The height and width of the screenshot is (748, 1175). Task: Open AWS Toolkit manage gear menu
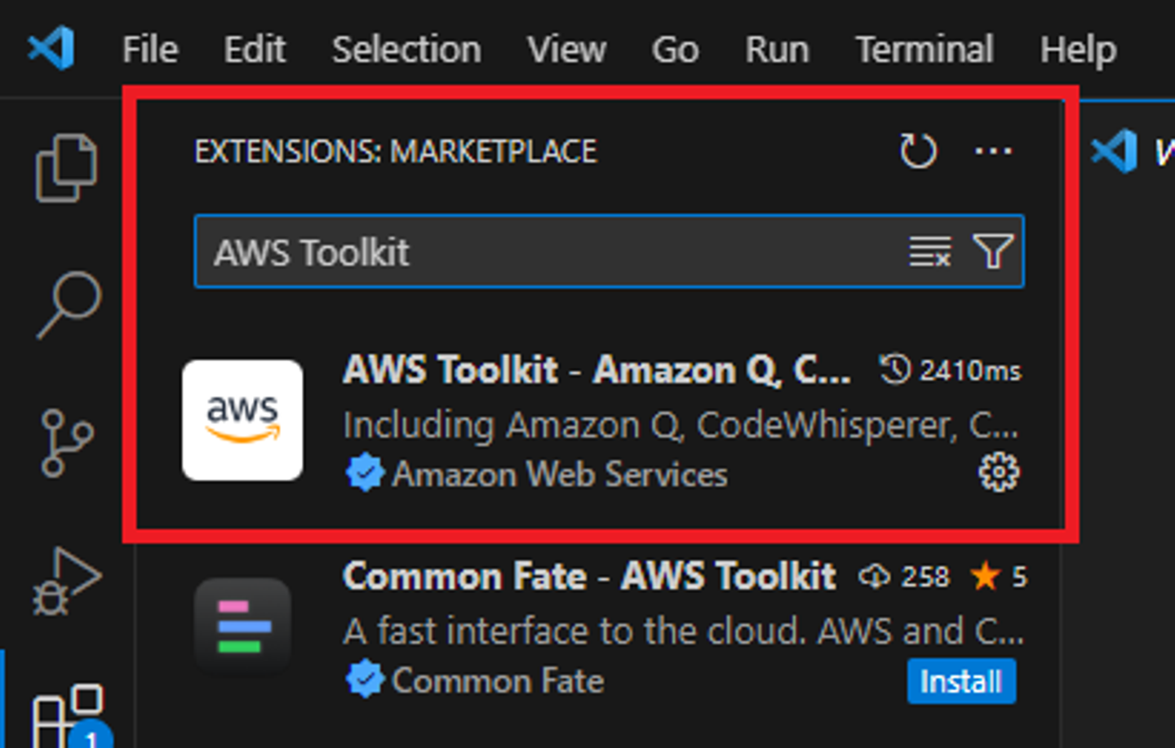999,472
